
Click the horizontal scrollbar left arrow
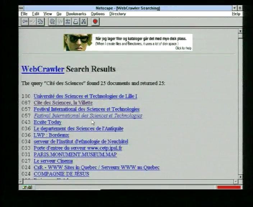20,182
